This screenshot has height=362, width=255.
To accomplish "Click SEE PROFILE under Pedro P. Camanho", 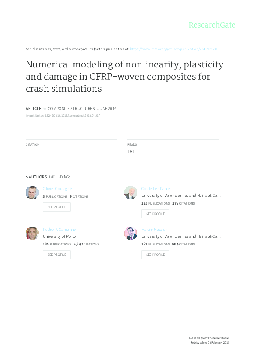I will click(57, 255).
